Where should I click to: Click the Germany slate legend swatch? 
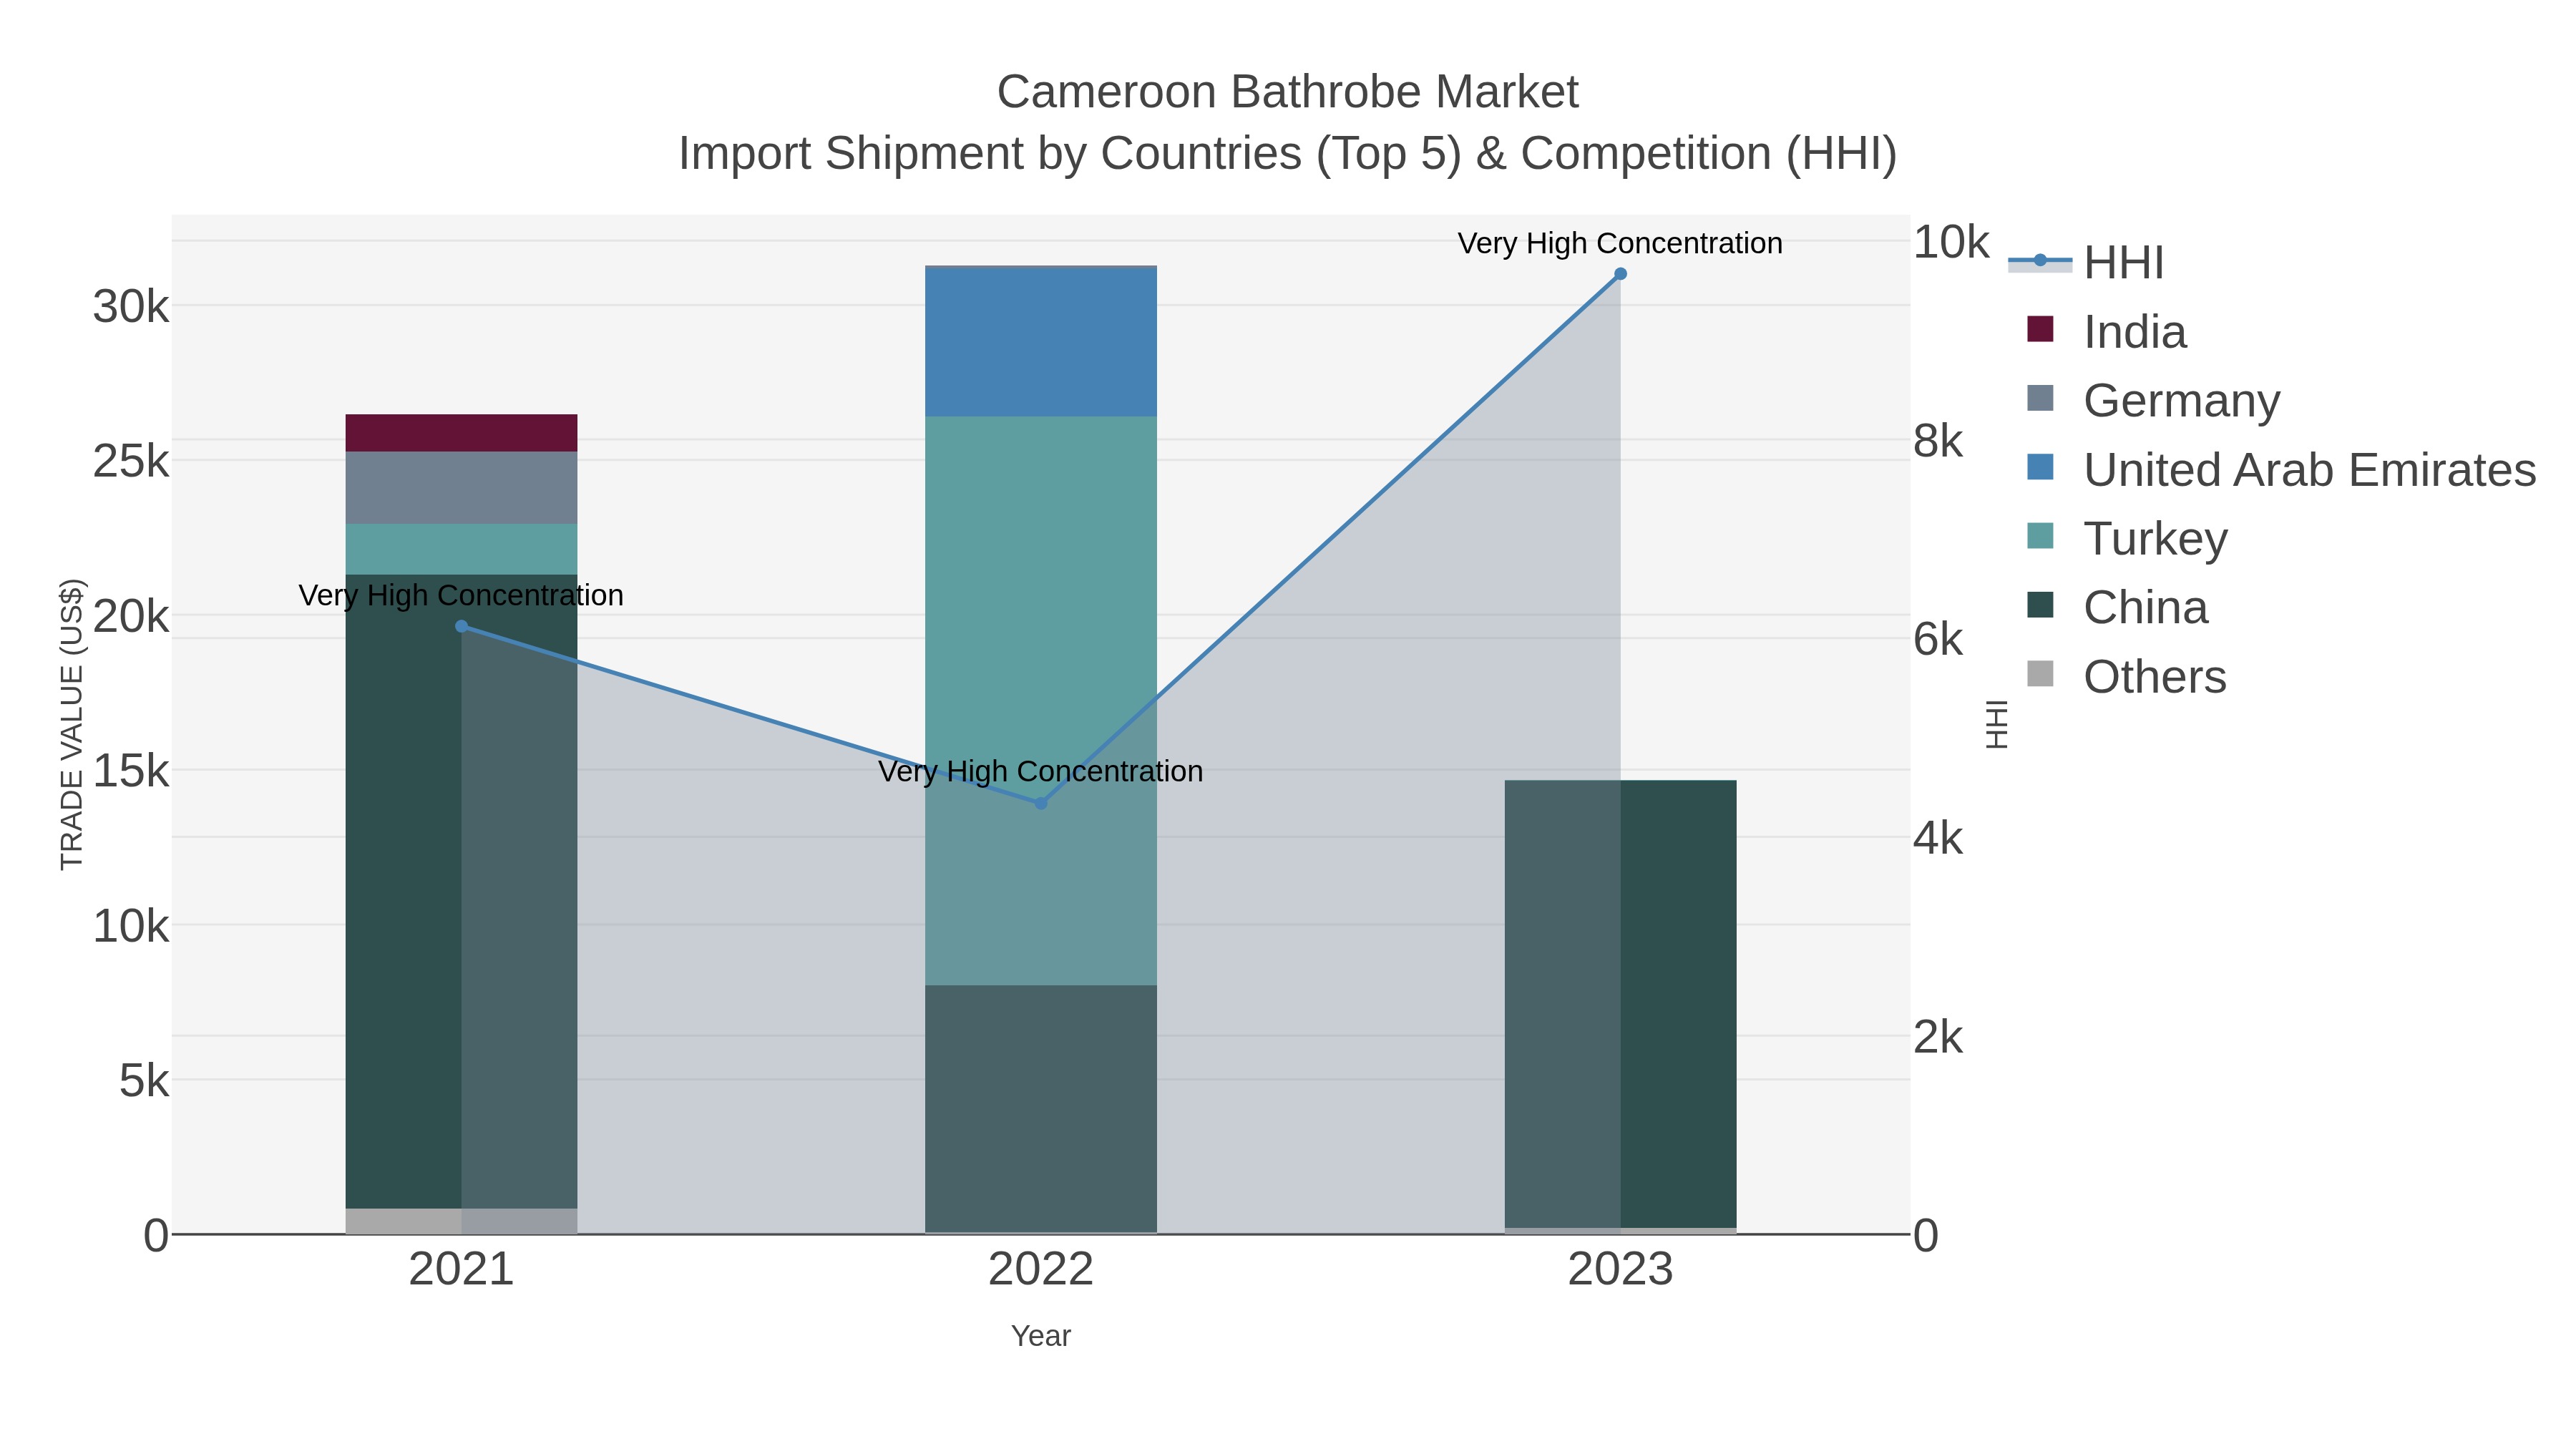coord(2040,398)
